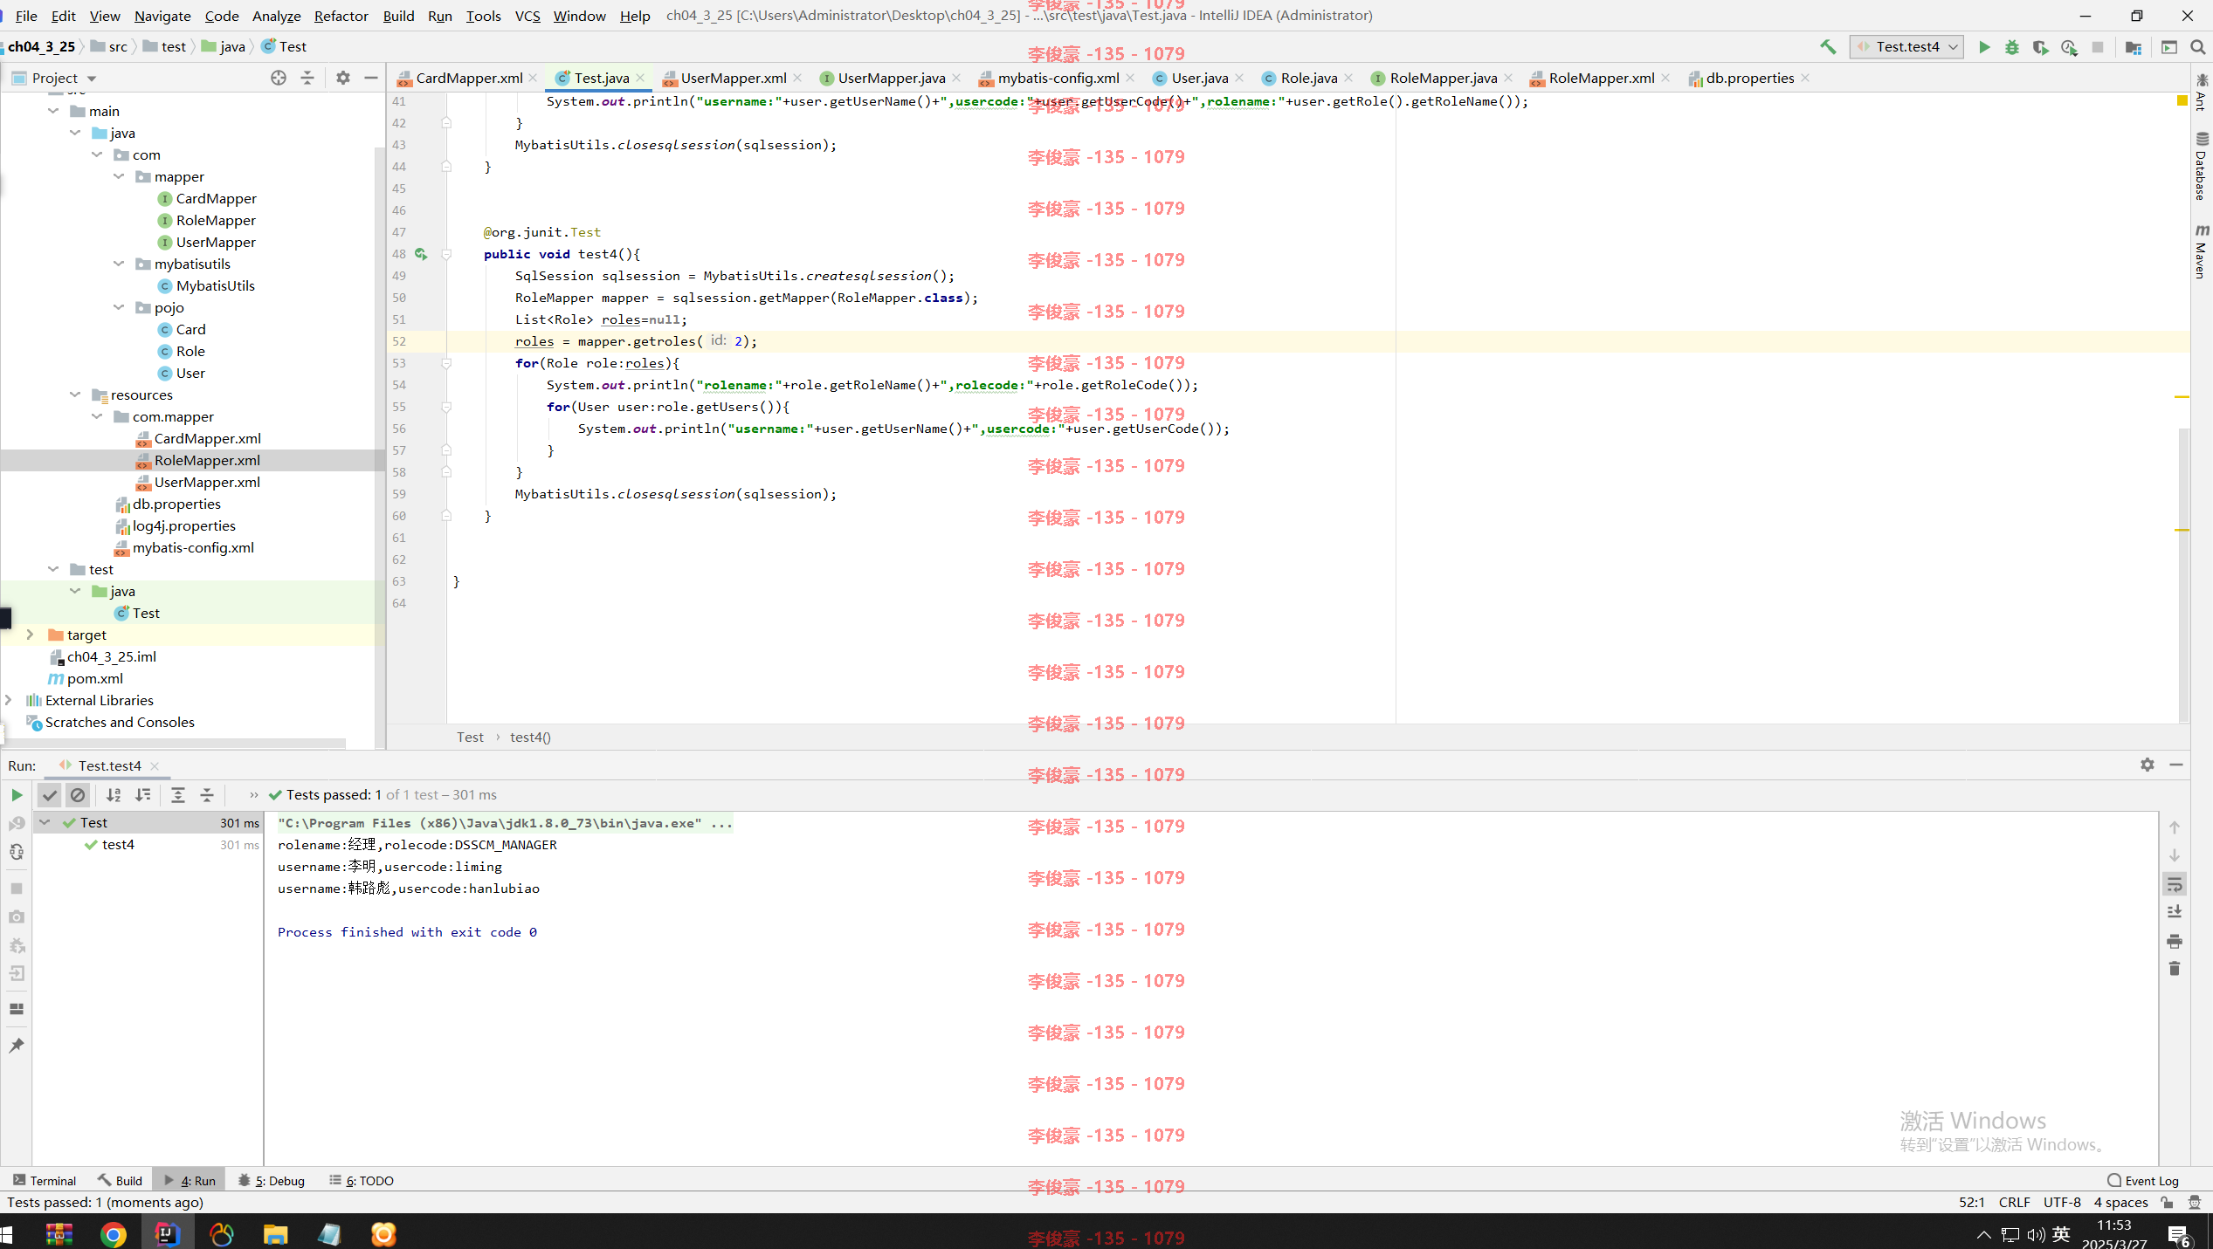Click the 4 spaces indent status entry

tap(2120, 1202)
